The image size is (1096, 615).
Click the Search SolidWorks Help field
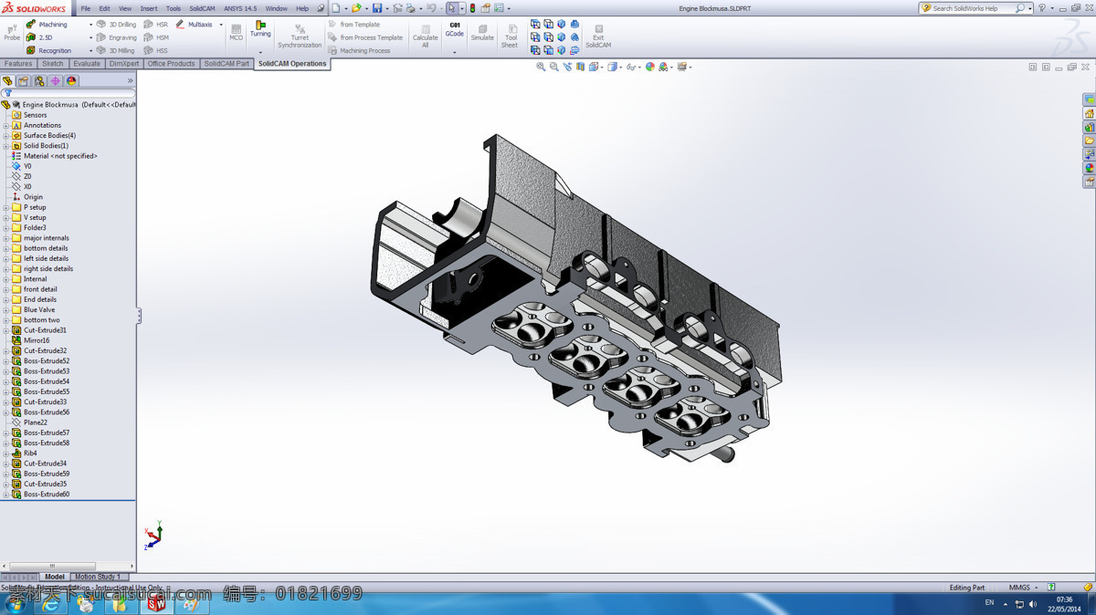[x=974, y=8]
